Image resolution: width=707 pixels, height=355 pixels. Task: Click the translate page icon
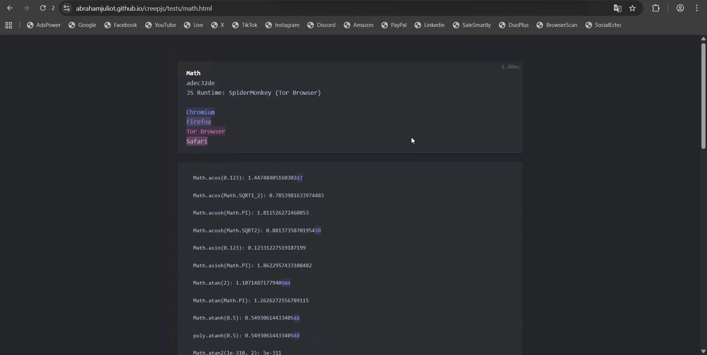point(617,8)
